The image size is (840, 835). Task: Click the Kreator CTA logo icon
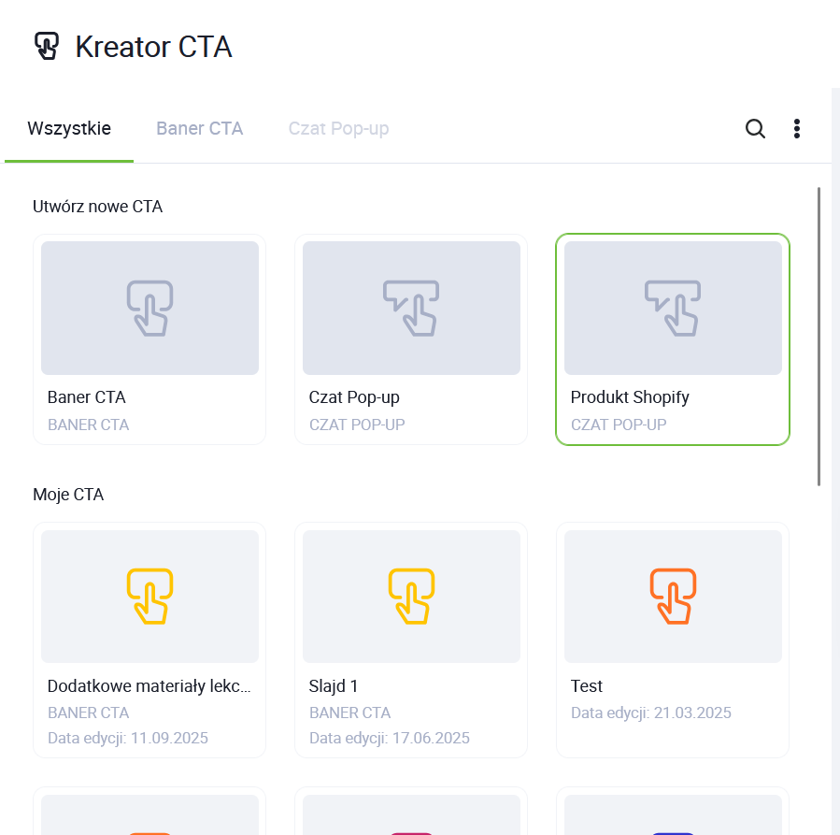coord(46,46)
